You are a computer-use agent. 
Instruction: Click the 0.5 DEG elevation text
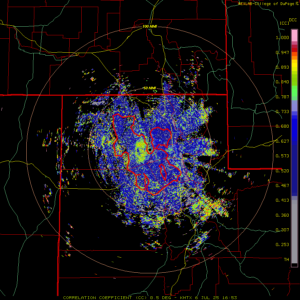[x=161, y=298]
